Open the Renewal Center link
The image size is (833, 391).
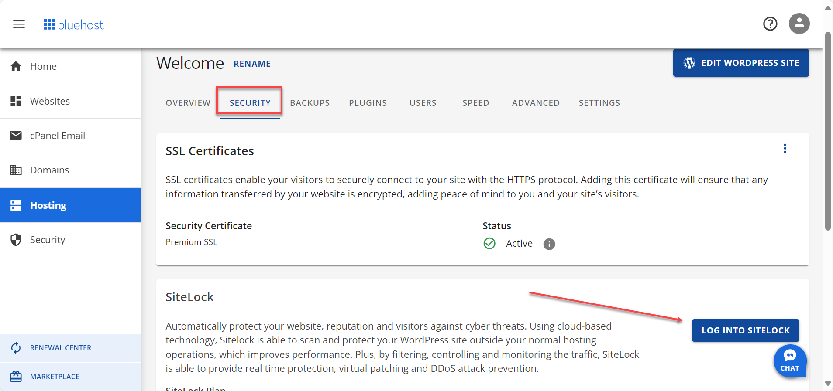[x=71, y=348]
